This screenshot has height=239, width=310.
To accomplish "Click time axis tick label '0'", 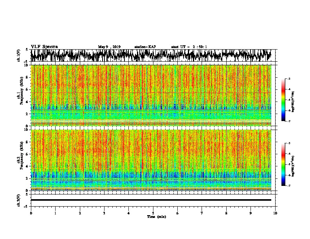I will [31, 213].
